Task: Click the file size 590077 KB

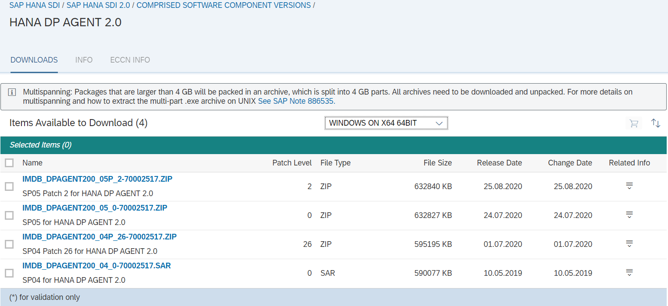Action: pyautogui.click(x=433, y=273)
